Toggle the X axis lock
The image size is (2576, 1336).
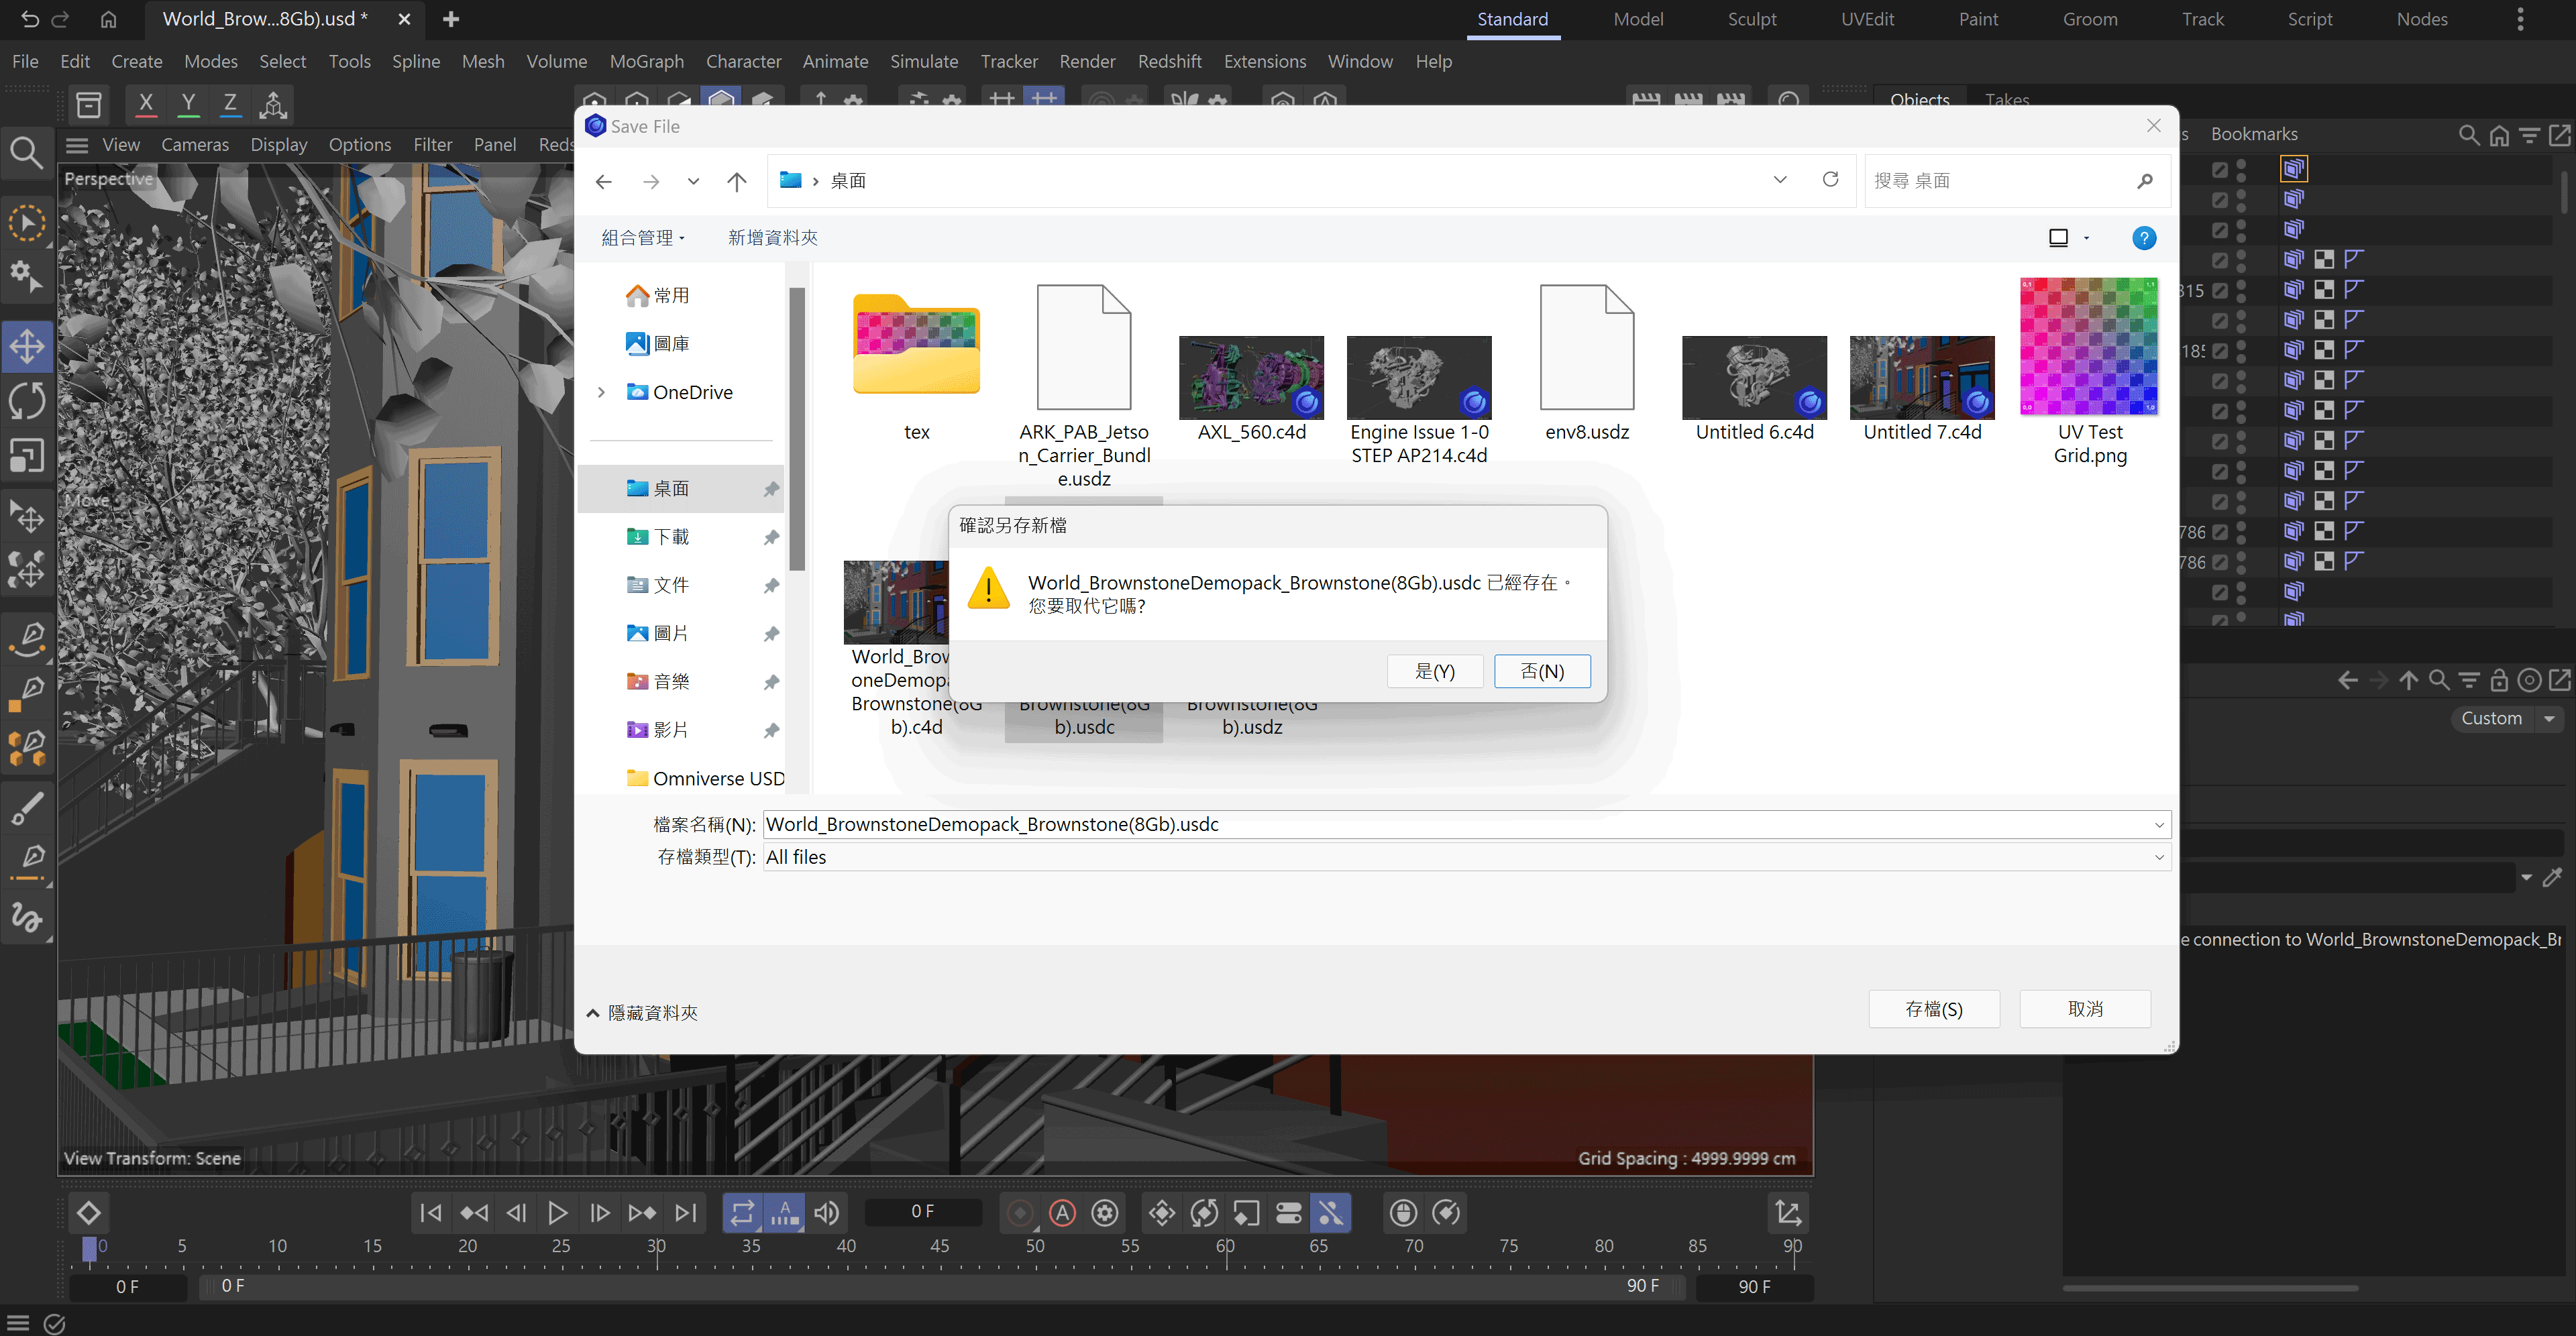pos(146,103)
